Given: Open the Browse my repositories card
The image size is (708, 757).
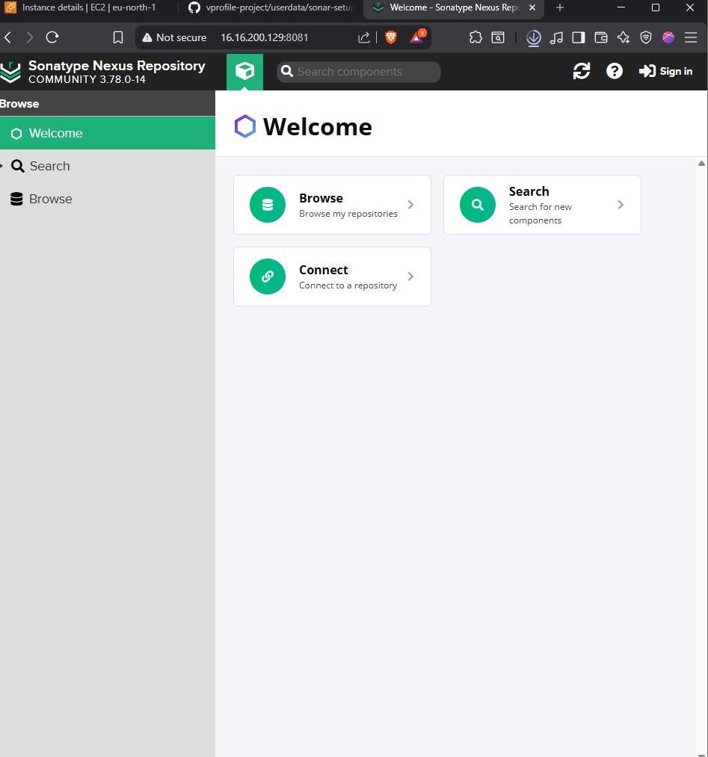Looking at the screenshot, I should point(332,205).
